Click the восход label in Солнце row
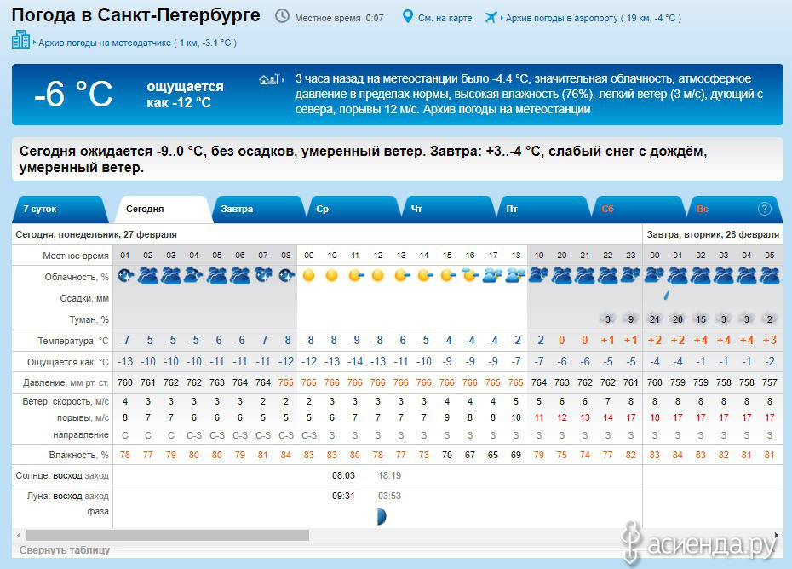 point(67,475)
